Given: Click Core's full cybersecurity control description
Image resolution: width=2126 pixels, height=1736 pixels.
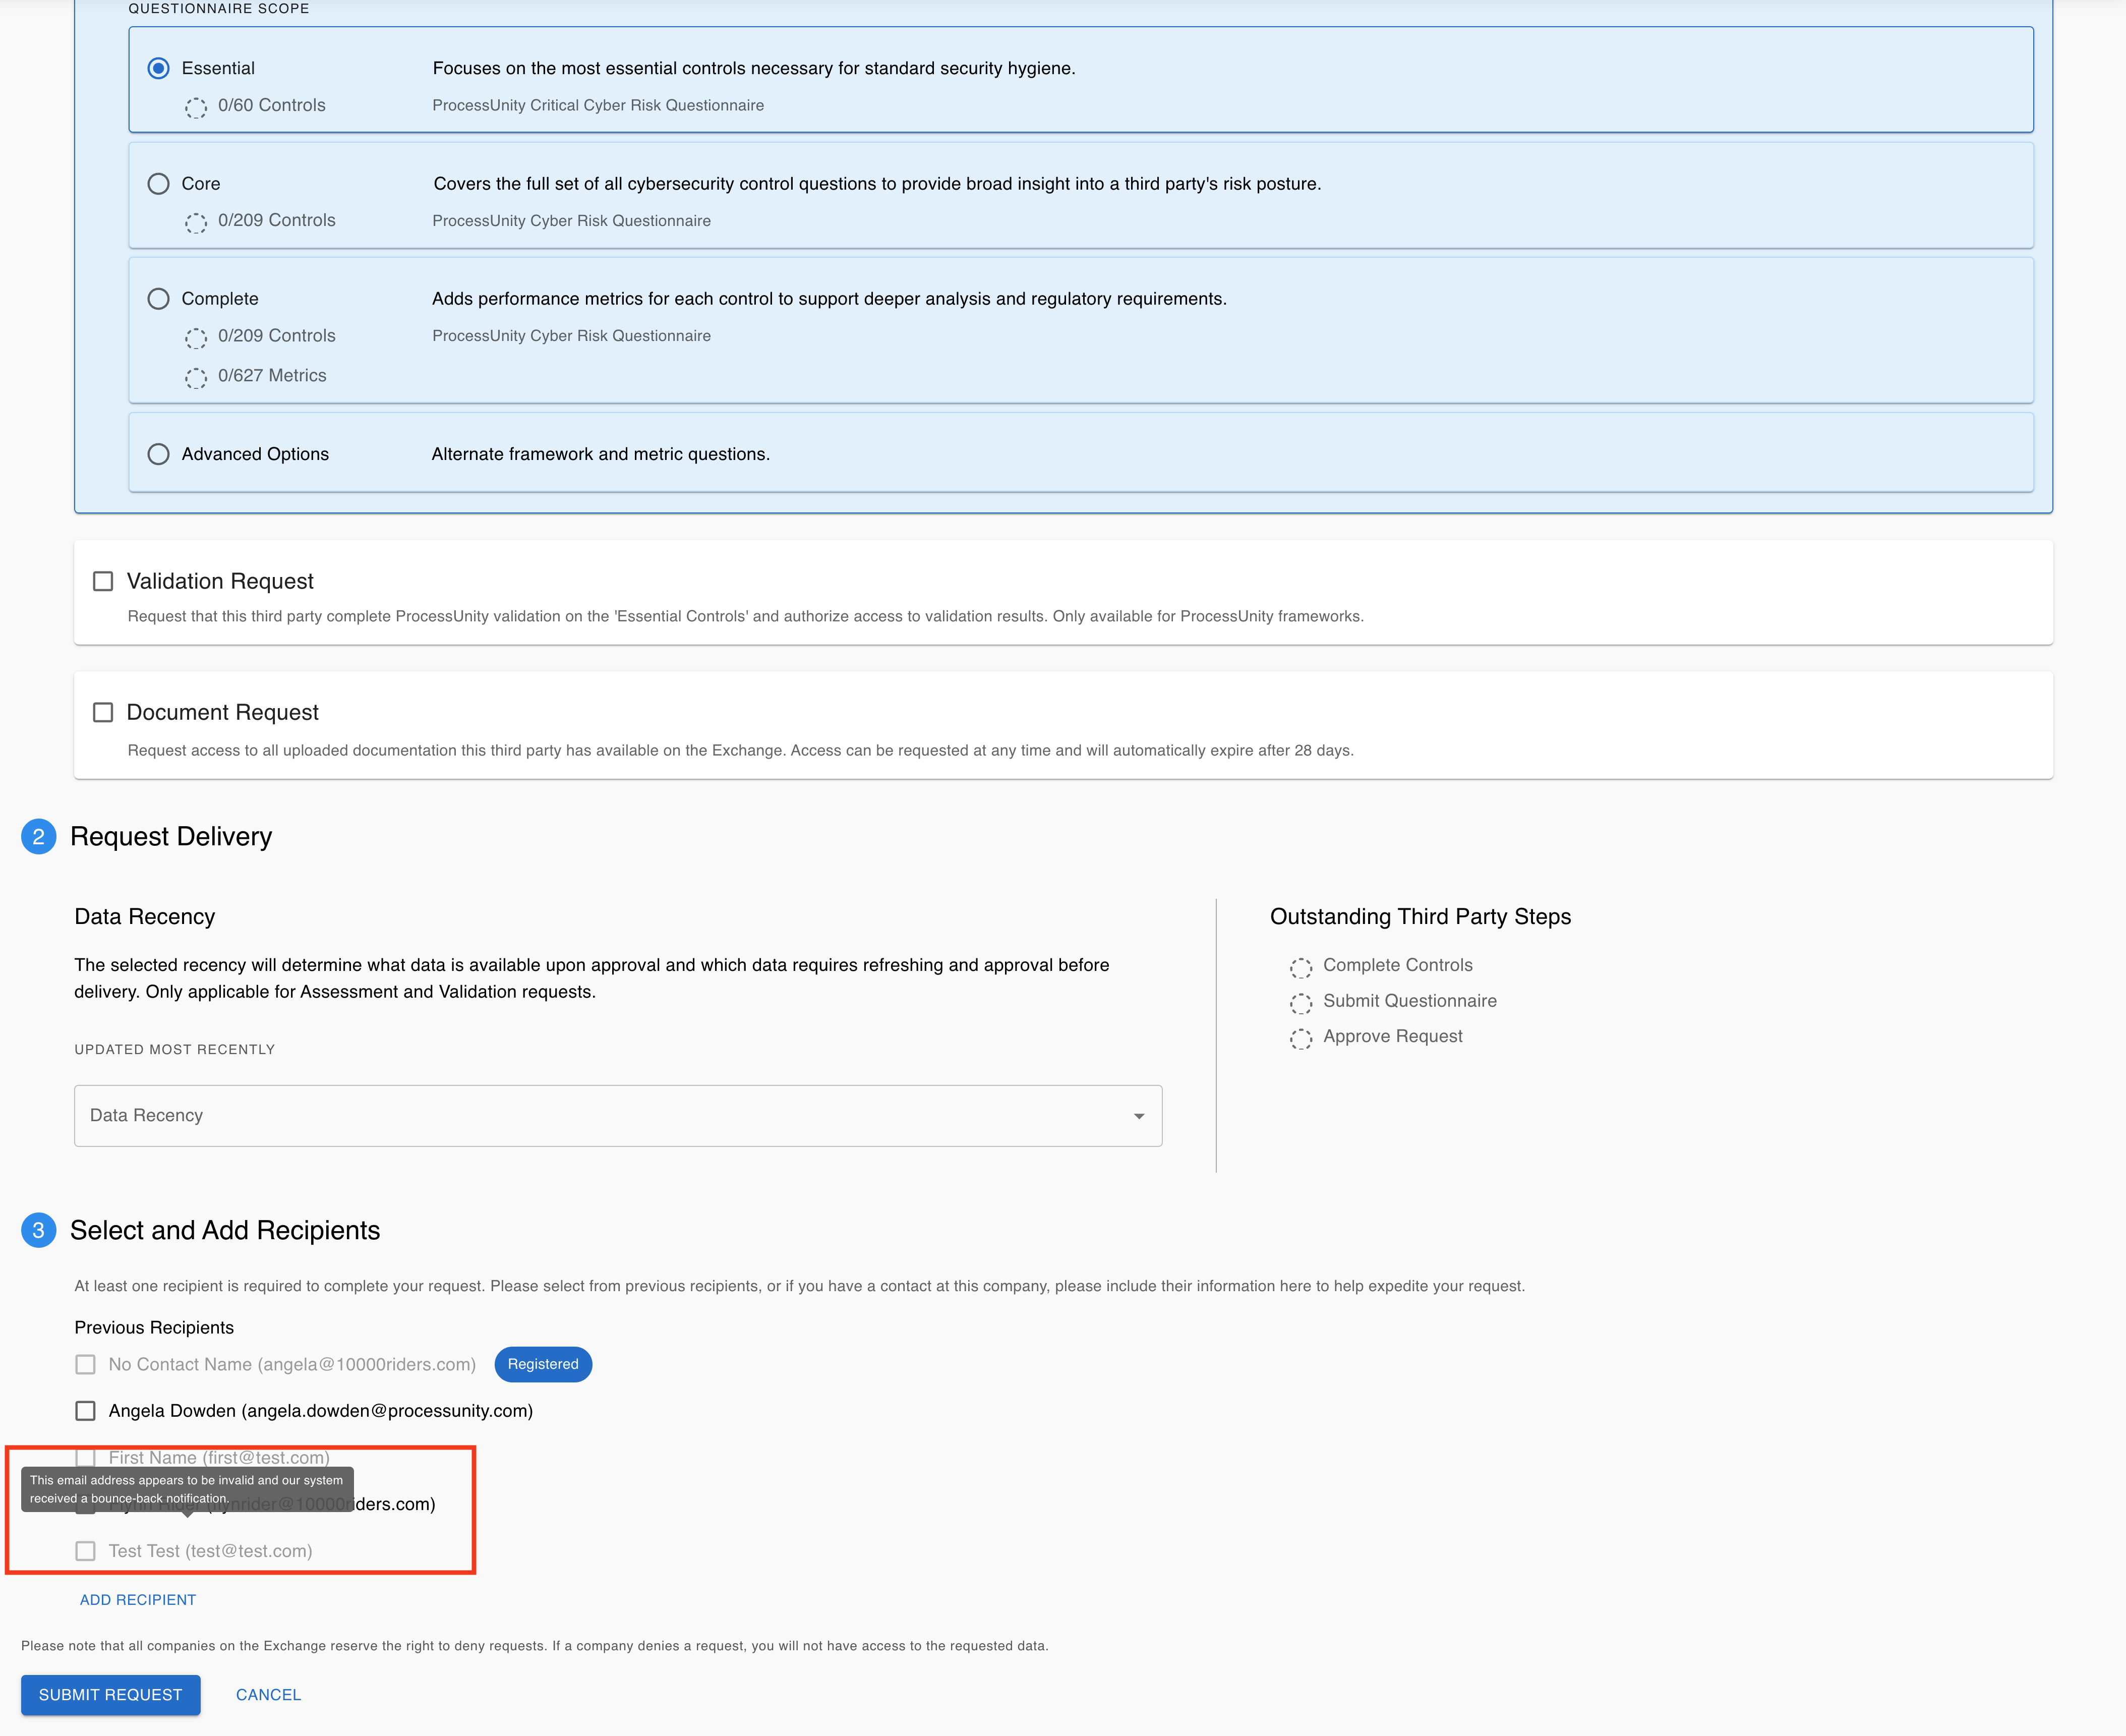Looking at the screenshot, I should coord(877,184).
